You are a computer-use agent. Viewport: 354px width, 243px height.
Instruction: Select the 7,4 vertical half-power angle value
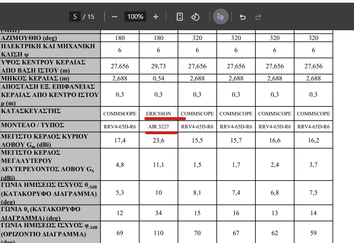point(236,192)
